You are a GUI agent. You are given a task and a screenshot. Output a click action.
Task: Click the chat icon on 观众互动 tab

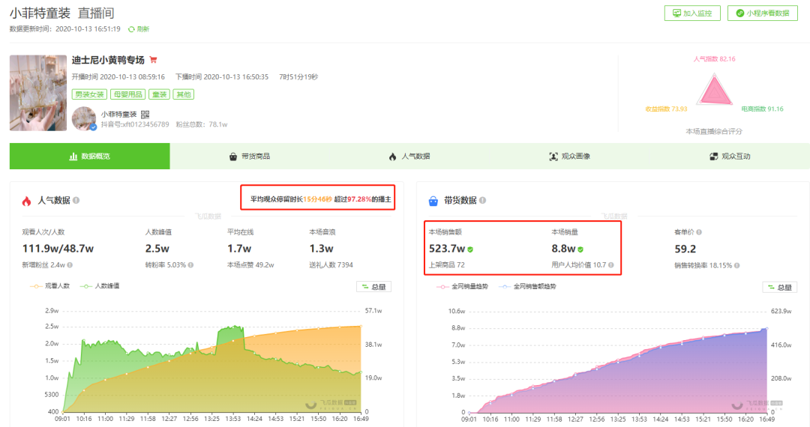click(x=713, y=157)
